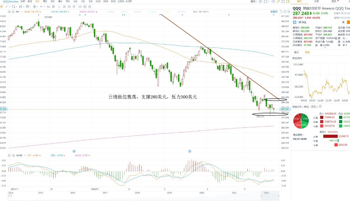Screen dimensions: 350x201
Task: Switch to 分时 intraday chart
Action: 23,1
